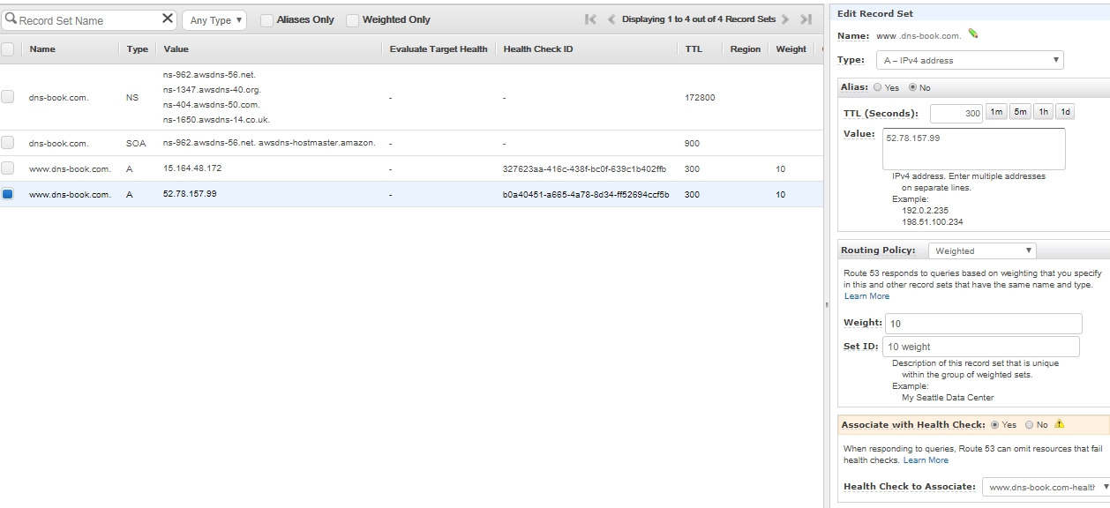Click the TTL seconds input field
Viewport: 1110px width, 508px height.
pos(956,114)
